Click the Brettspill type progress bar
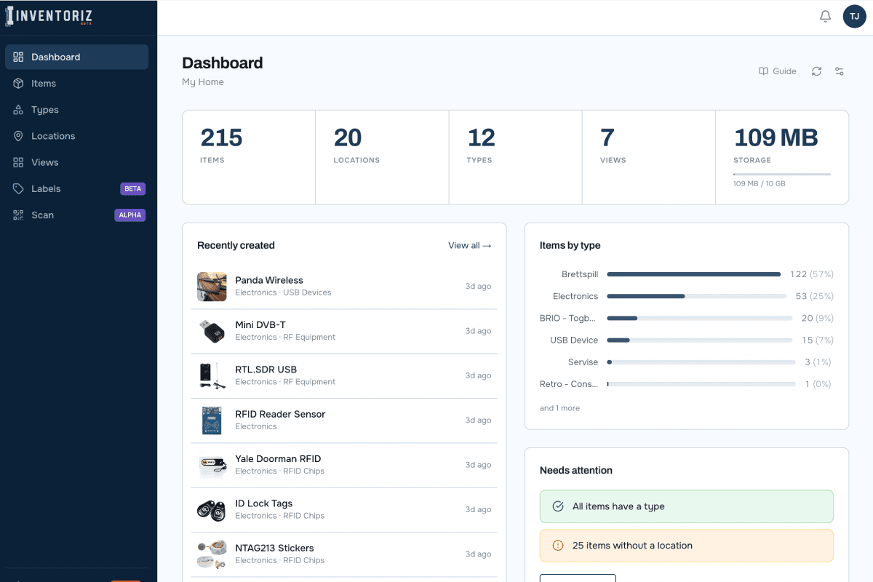Image resolution: width=873 pixels, height=582 pixels. tap(694, 274)
